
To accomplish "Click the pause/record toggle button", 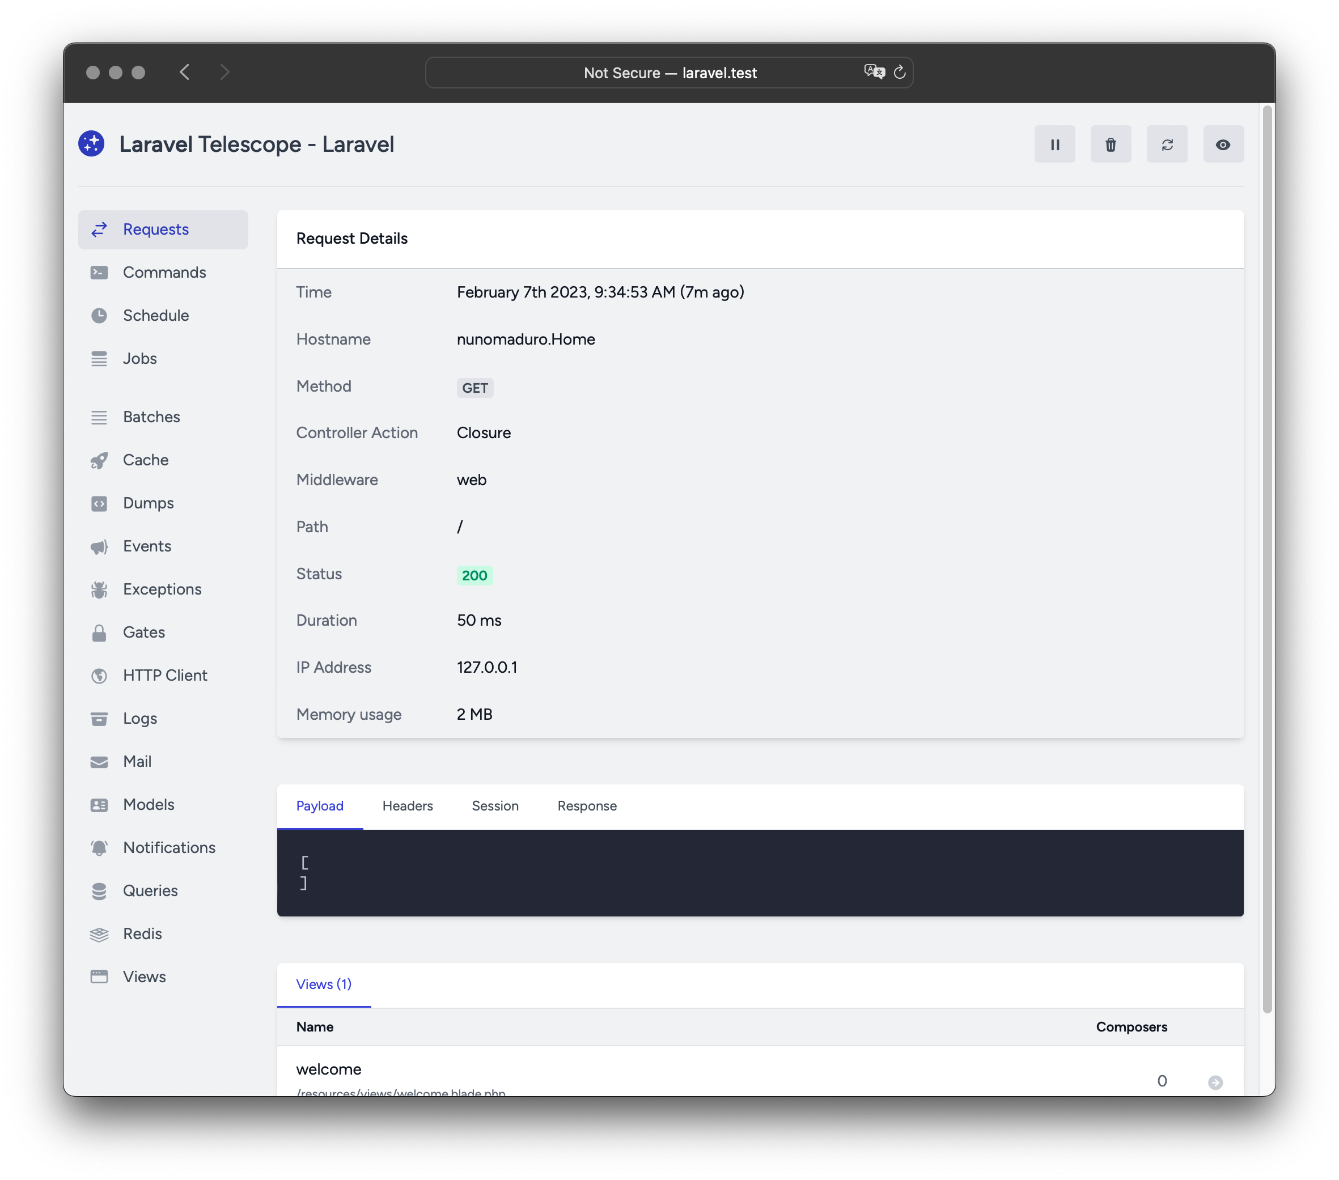I will click(x=1054, y=143).
